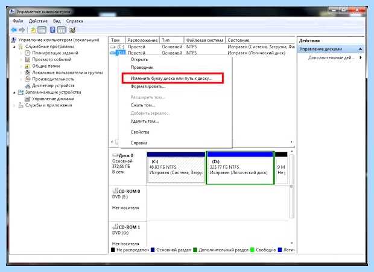Select the (C:) Простой volume row
Viewport: 374px width, 272px height.
click(x=202, y=47)
